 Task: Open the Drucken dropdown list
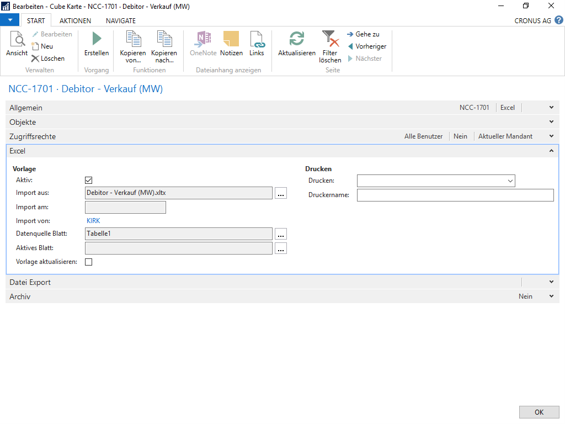tap(510, 181)
